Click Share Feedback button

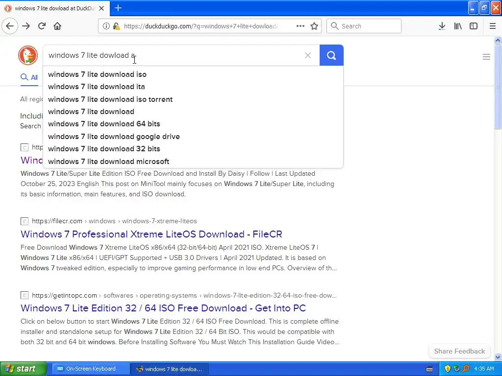pyautogui.click(x=459, y=351)
